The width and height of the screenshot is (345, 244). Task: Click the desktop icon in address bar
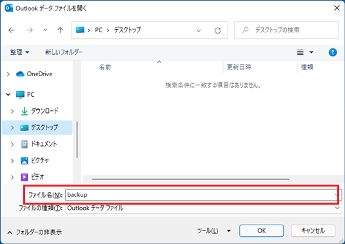[80, 30]
